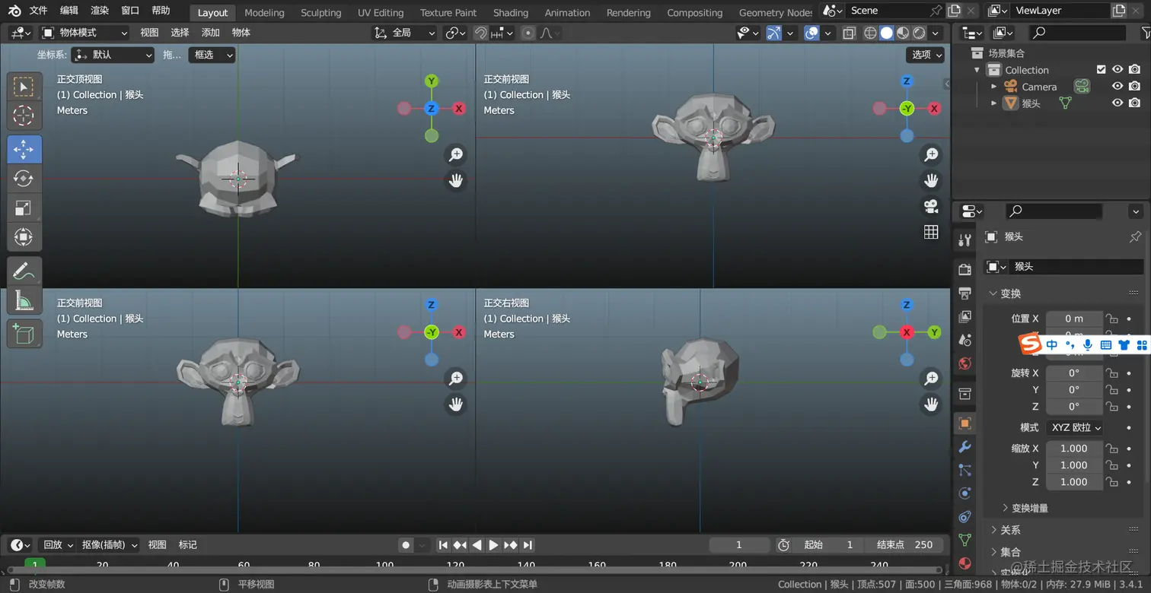This screenshot has width=1151, height=593.
Task: Play the animation forward
Action: click(493, 545)
